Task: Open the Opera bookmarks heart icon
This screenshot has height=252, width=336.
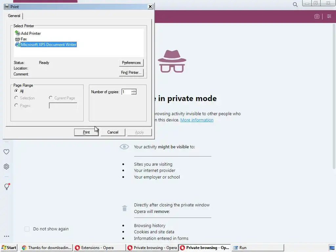Action: (x=7, y=152)
